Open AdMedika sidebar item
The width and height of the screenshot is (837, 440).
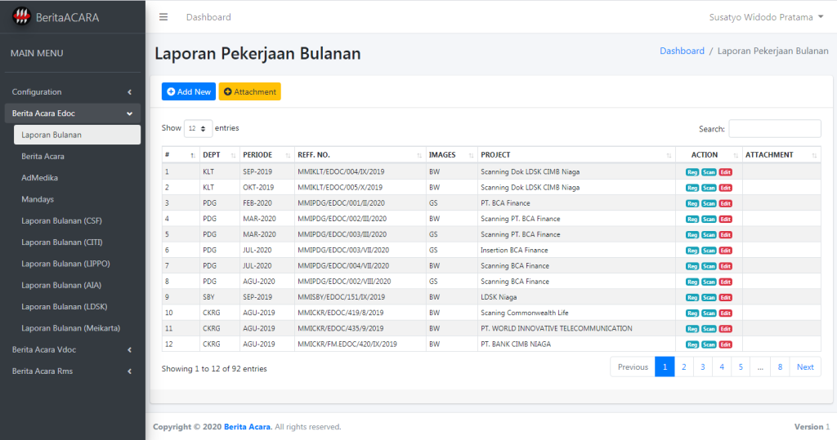(77, 178)
